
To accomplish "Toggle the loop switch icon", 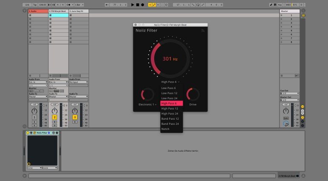I will (x=198, y=5).
